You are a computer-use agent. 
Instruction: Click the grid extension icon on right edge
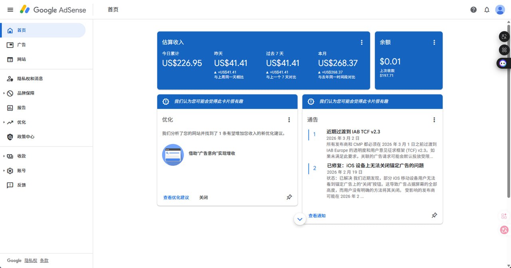504,50
